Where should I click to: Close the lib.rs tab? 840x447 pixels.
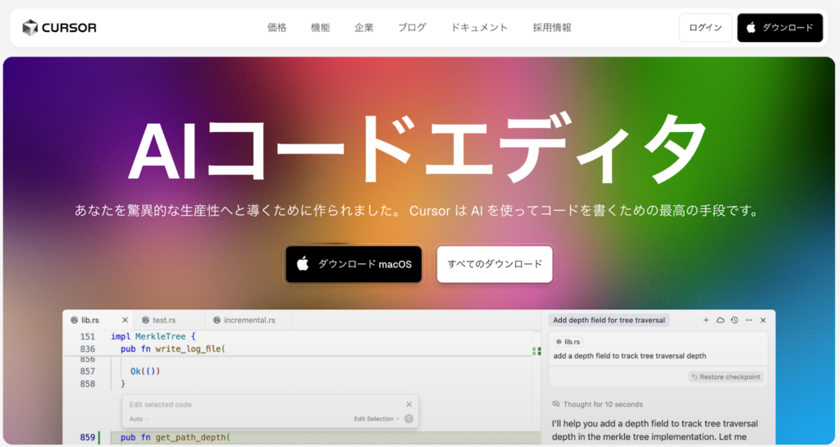click(125, 320)
